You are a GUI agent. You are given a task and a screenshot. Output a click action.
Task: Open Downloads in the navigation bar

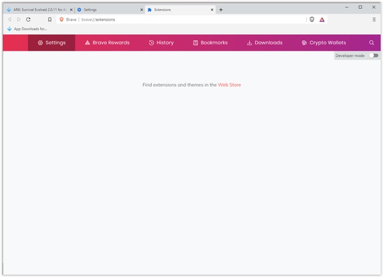[x=265, y=43]
